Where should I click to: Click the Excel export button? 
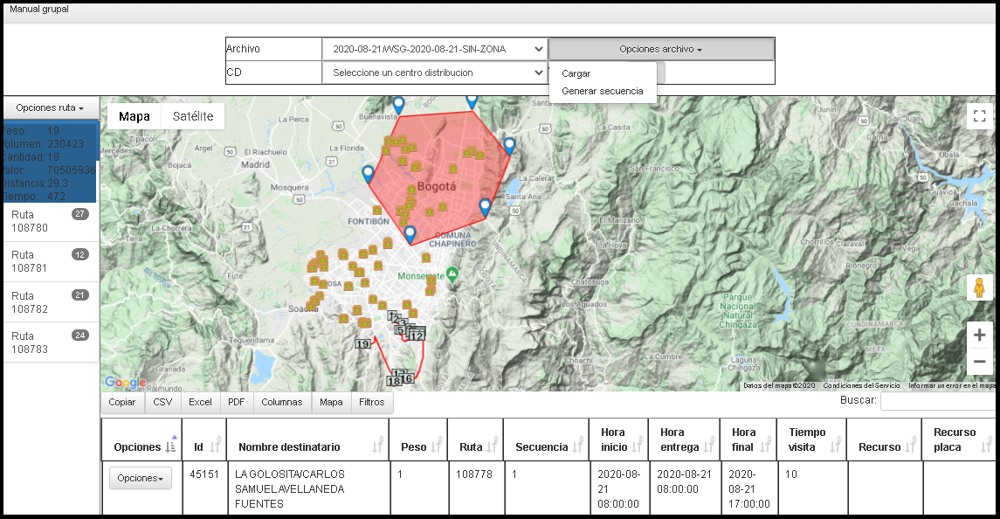click(x=200, y=402)
